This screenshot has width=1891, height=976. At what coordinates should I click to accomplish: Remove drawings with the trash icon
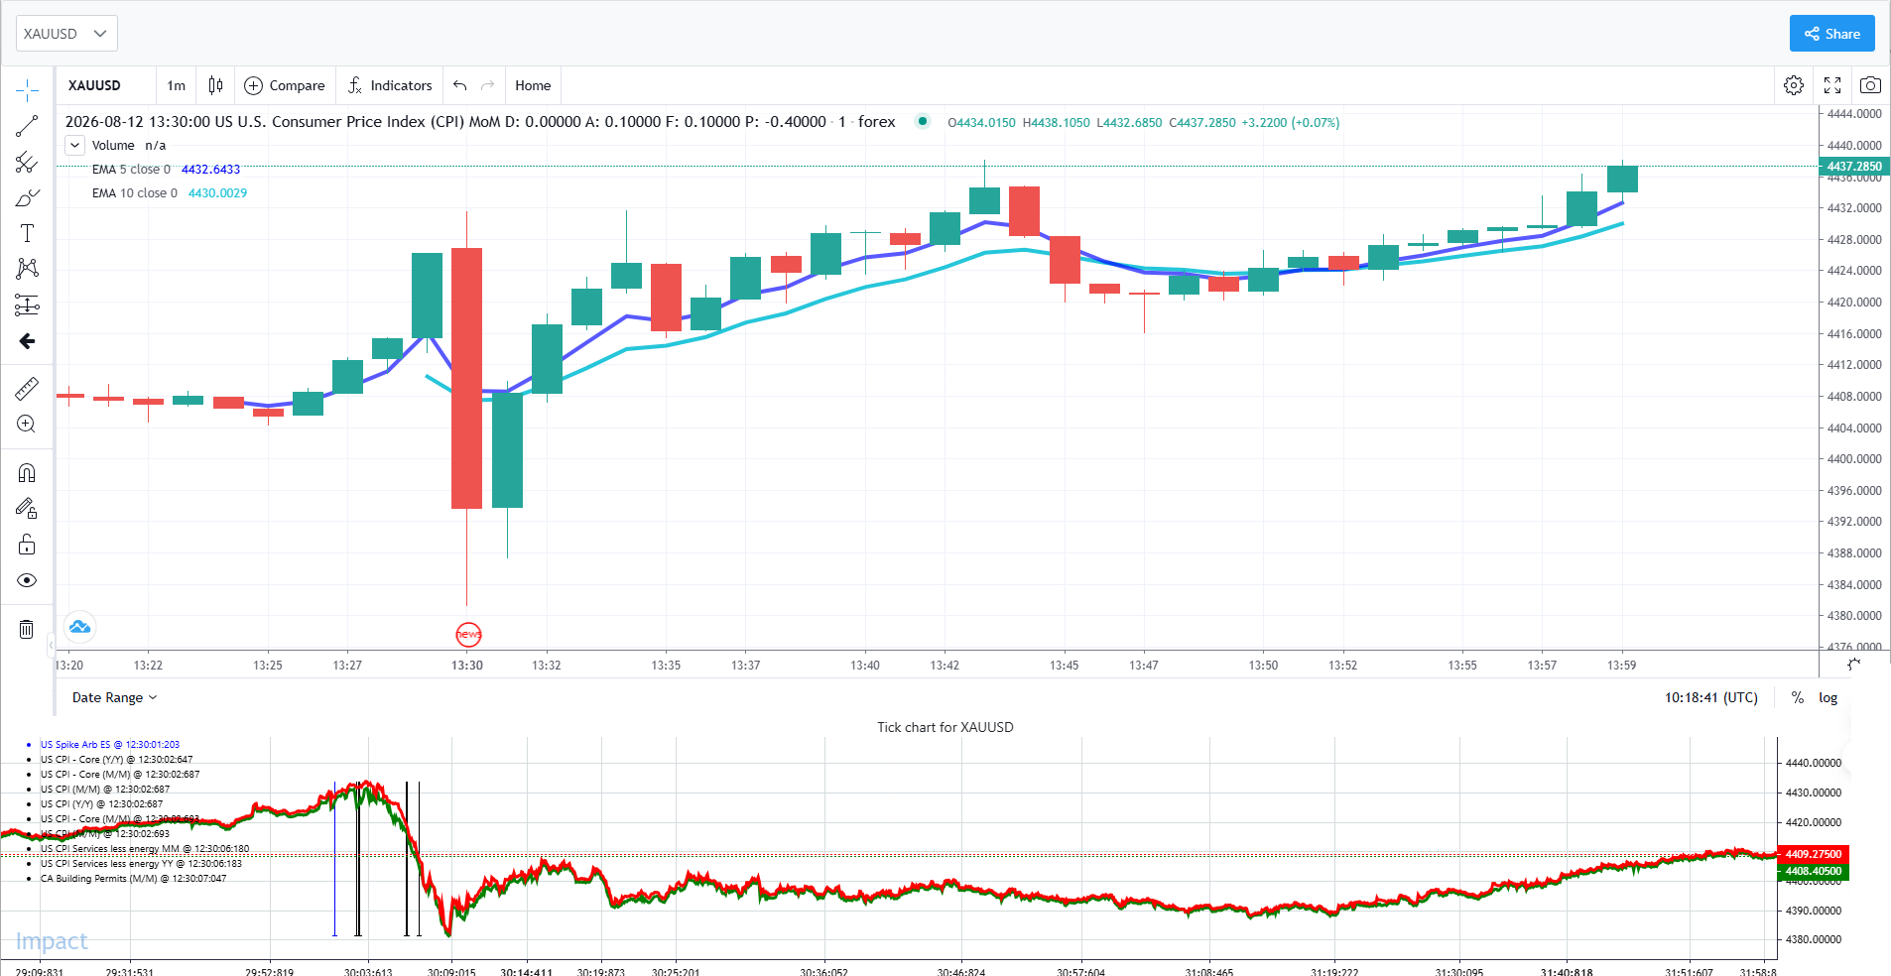click(x=27, y=629)
